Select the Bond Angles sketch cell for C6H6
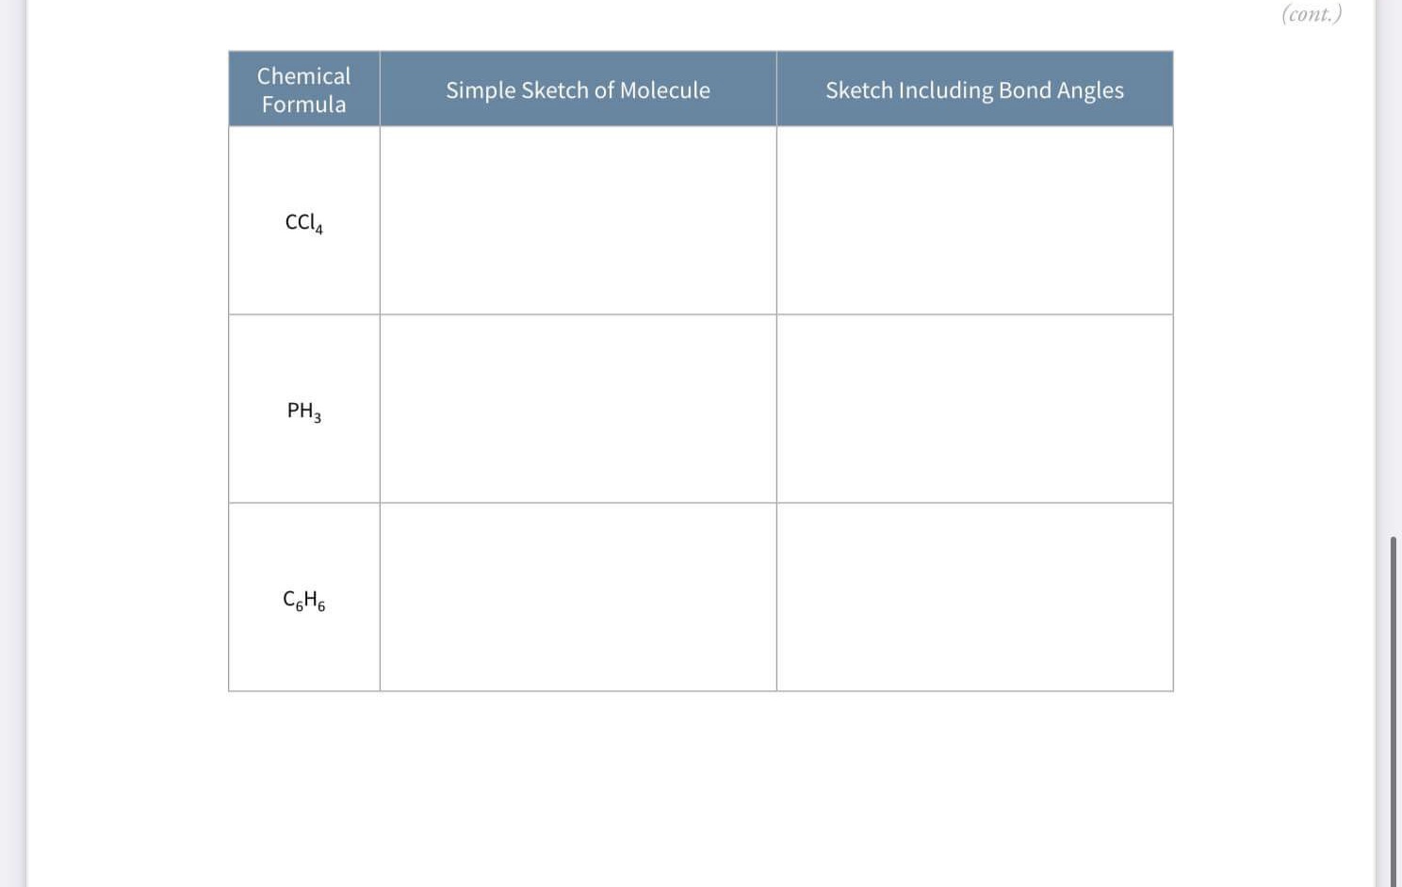This screenshot has height=887, width=1402. tap(975, 597)
